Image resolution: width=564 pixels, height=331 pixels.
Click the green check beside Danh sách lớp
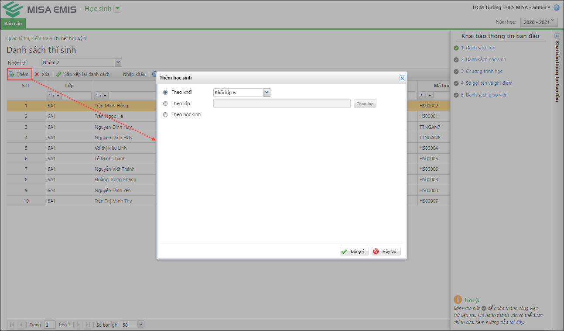(456, 48)
